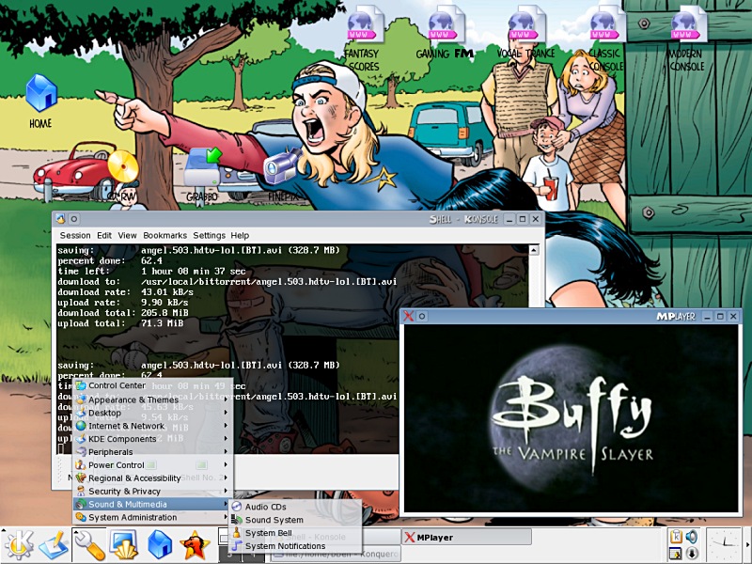
Task: Open the blue home folder panel icon
Action: [x=160, y=545]
